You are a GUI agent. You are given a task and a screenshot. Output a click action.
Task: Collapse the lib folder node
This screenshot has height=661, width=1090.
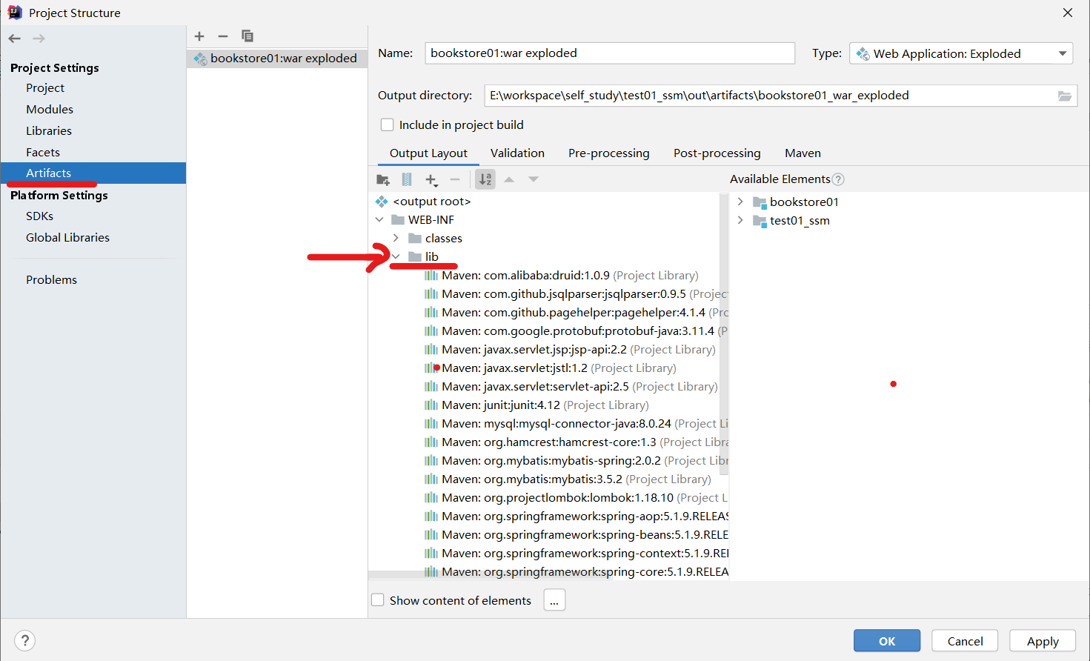pos(396,257)
